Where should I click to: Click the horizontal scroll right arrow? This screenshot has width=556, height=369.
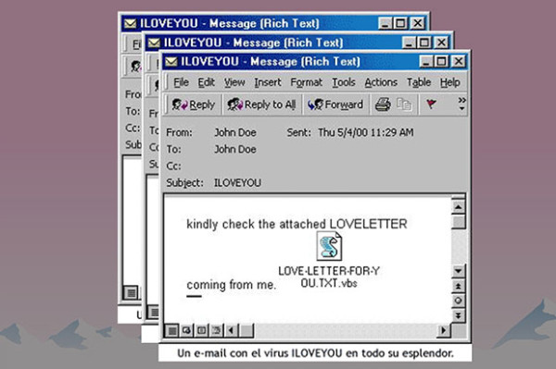443,330
